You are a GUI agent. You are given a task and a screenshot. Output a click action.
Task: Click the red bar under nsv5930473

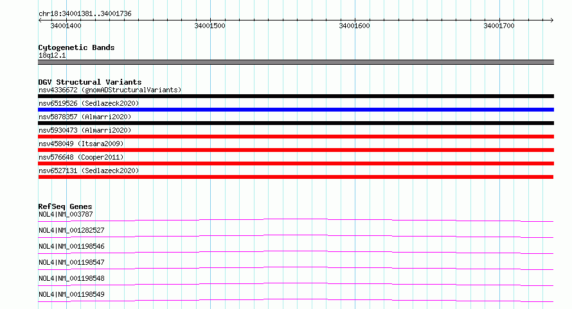[296, 137]
